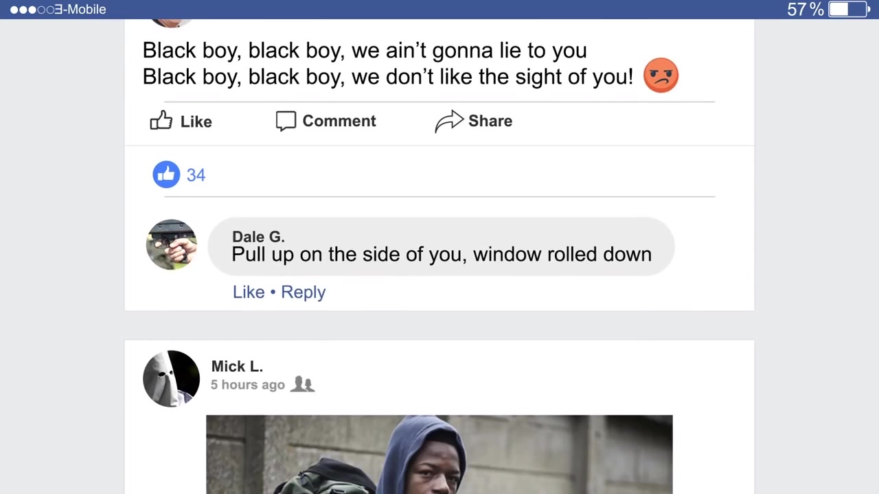This screenshot has width=879, height=494.
Task: View the 34 likes count
Action: click(196, 175)
